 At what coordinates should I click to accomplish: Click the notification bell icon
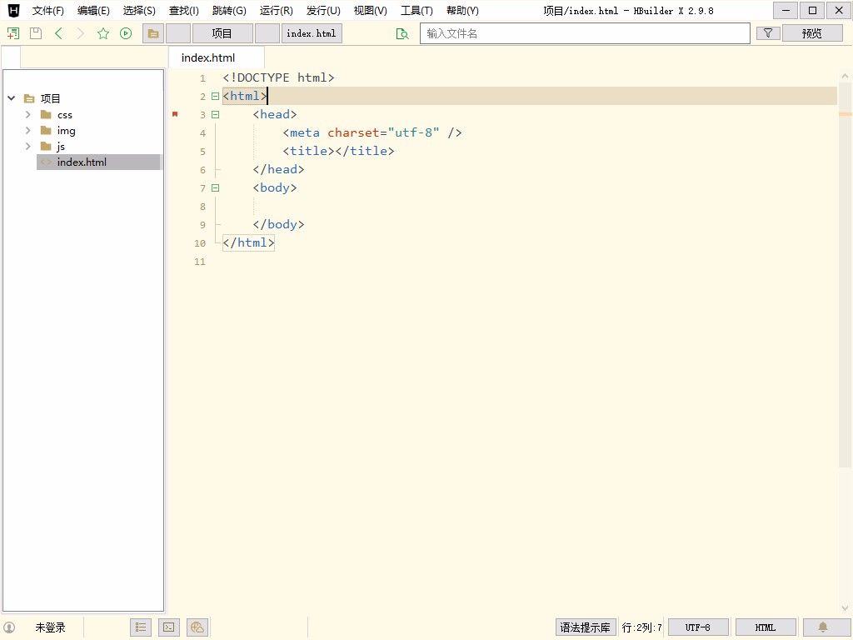coord(822,627)
